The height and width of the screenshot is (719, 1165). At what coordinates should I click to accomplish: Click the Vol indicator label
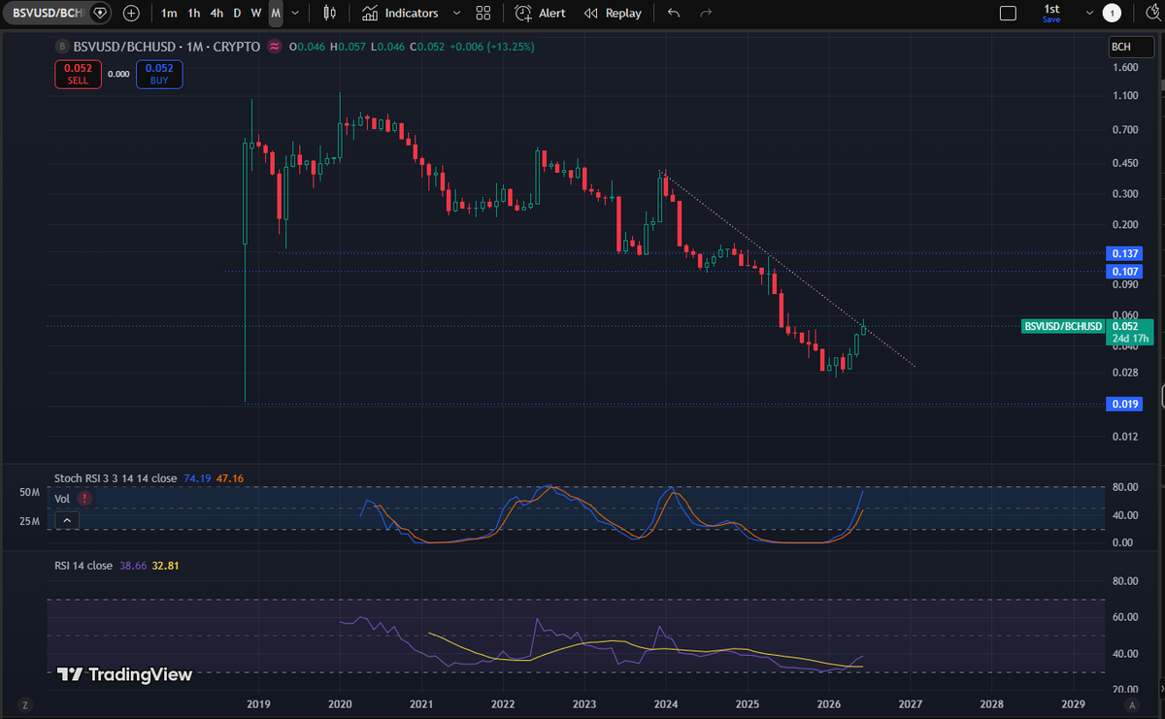(62, 498)
